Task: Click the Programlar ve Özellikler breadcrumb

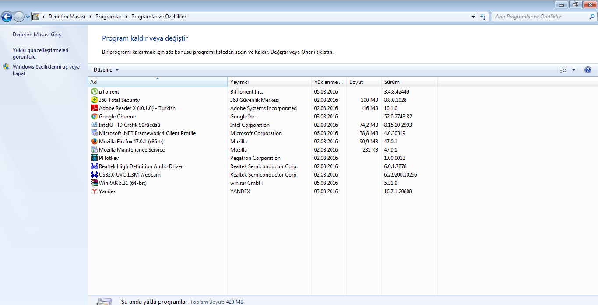Action: pyautogui.click(x=158, y=17)
